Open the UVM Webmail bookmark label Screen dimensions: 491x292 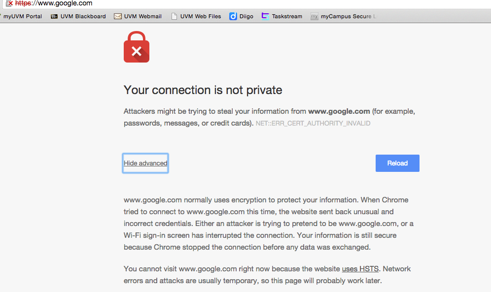[143, 16]
